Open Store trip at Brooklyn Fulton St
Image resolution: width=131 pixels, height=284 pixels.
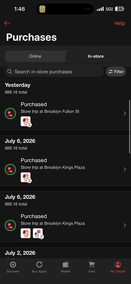point(50,111)
